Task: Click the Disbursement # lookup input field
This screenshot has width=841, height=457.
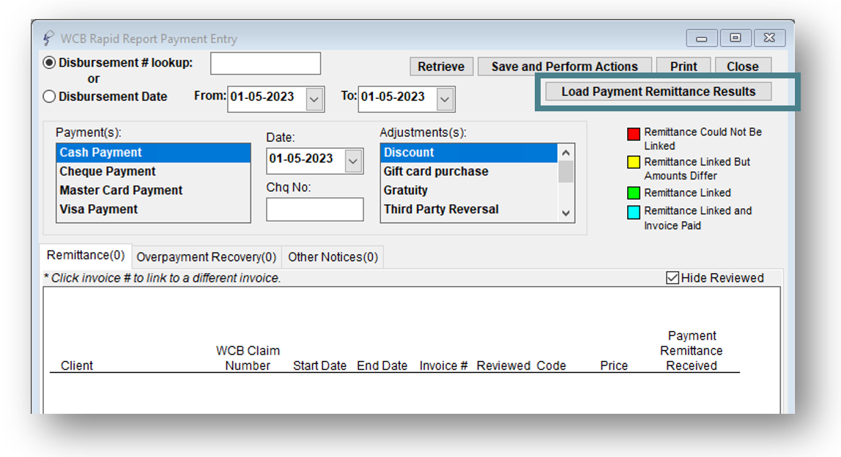Action: 265,63
